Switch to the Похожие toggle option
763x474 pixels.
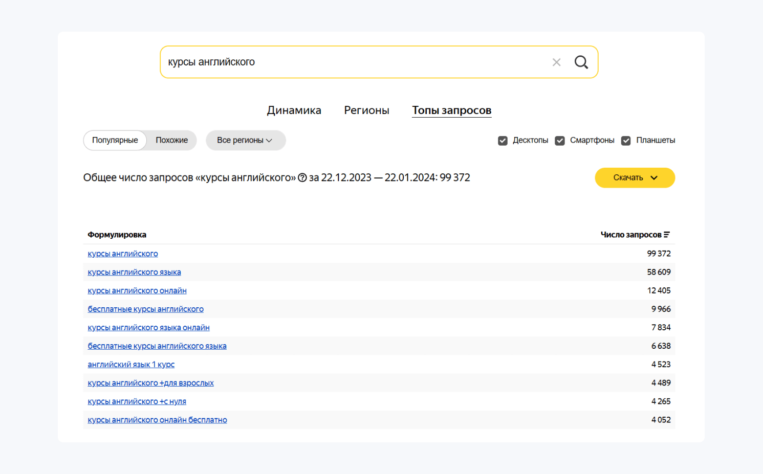click(x=172, y=140)
